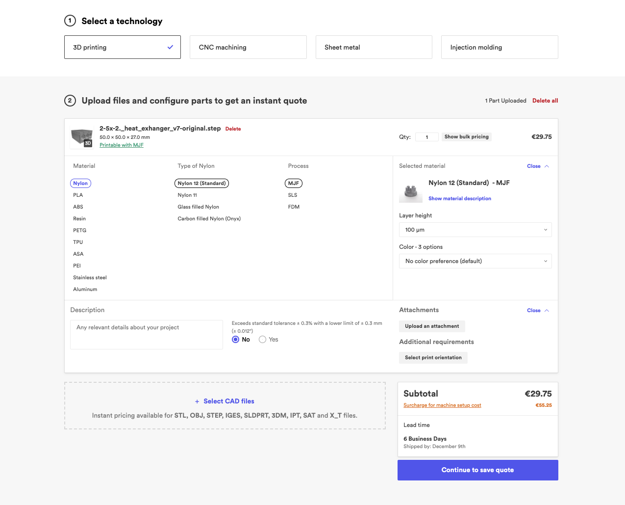625x505 pixels.
Task: Select the CNC machining technology
Action: (248, 47)
